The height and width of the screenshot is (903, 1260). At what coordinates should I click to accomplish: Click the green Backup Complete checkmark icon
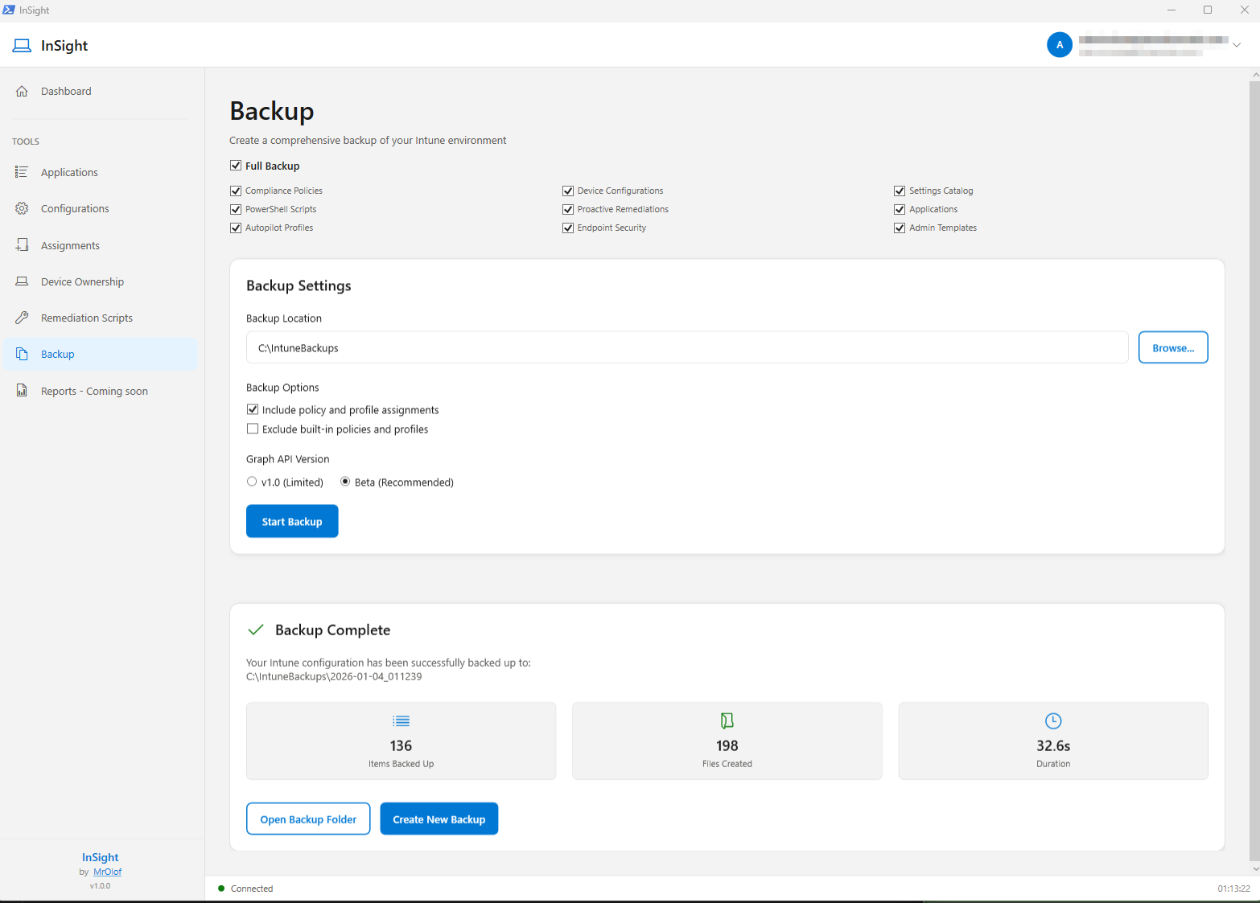256,630
